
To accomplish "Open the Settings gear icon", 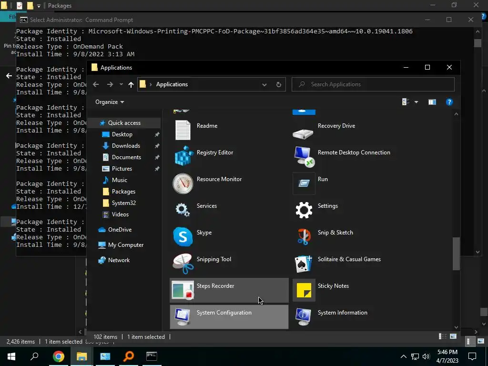I will (x=304, y=210).
